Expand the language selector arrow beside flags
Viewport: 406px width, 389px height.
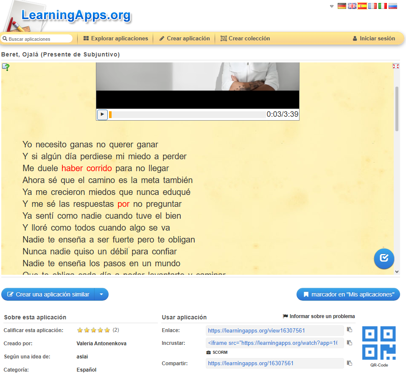(332, 6)
